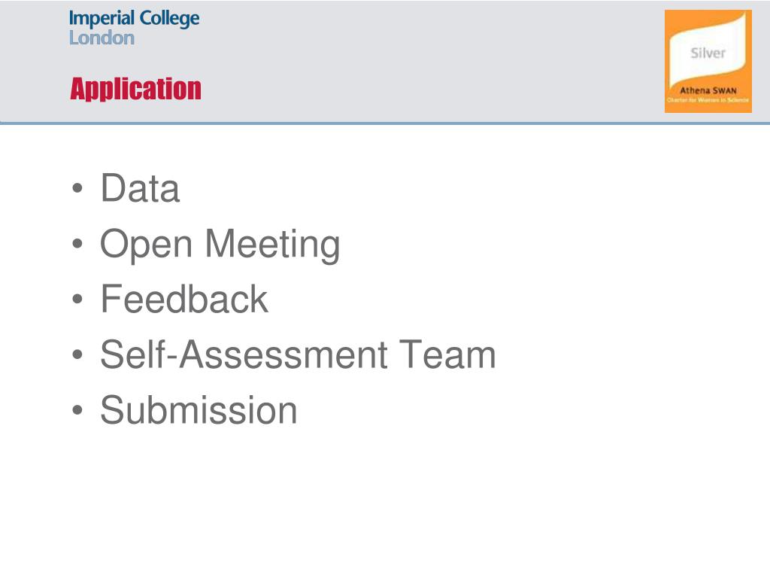770x578 pixels.
Task: Click the Imperial College London logo
Action: tap(134, 28)
